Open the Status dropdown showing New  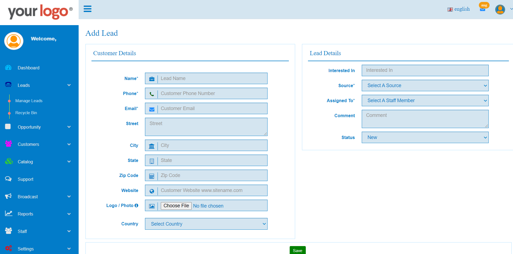coord(425,137)
